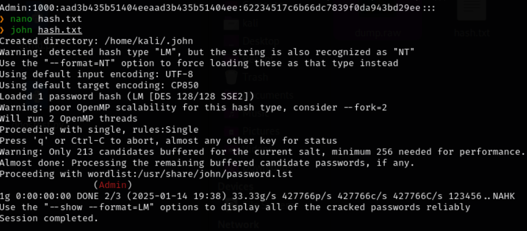
Task: Click the orange prompt arrow before john
Action: [x=2, y=30]
